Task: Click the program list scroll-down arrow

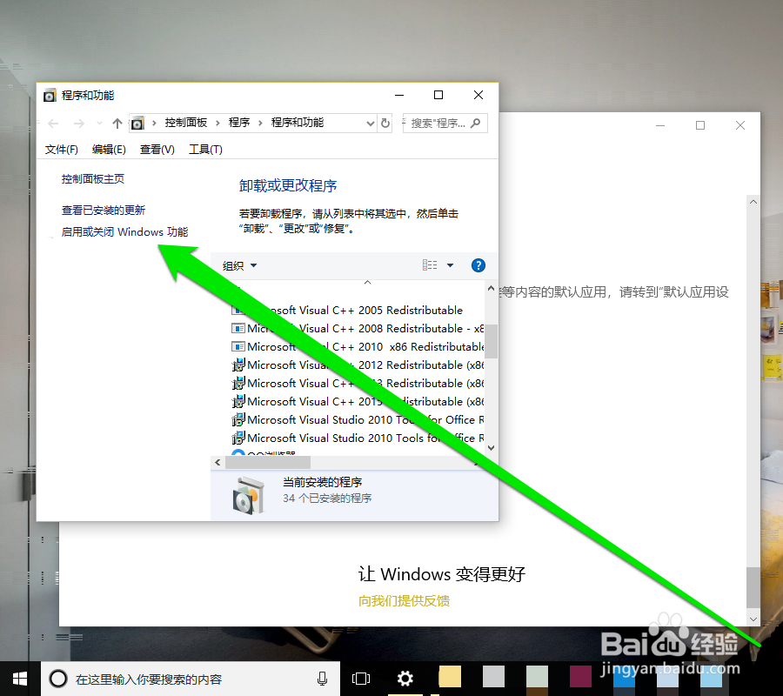Action: pyautogui.click(x=491, y=448)
